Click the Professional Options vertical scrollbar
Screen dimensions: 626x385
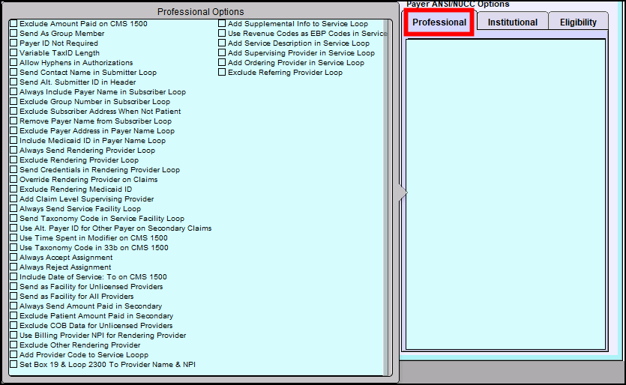387,195
